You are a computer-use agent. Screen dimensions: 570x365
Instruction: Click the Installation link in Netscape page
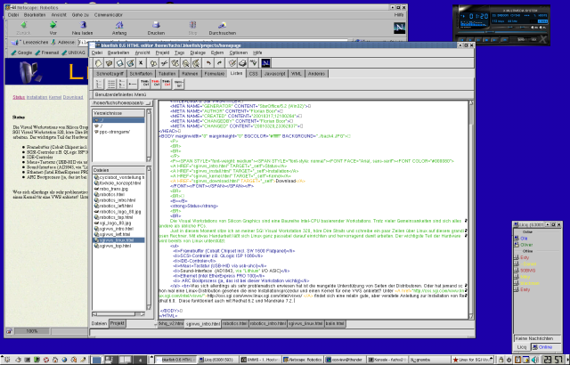pyautogui.click(x=37, y=97)
